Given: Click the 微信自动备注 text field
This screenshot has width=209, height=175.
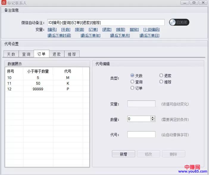Looking at the screenshot, I should [x=105, y=23].
